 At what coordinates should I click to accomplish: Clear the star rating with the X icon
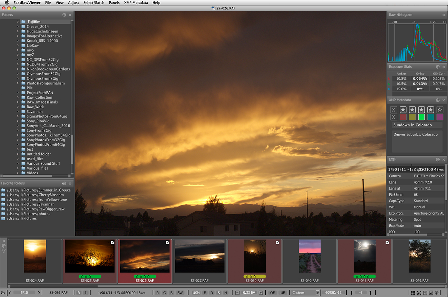[x=394, y=110]
